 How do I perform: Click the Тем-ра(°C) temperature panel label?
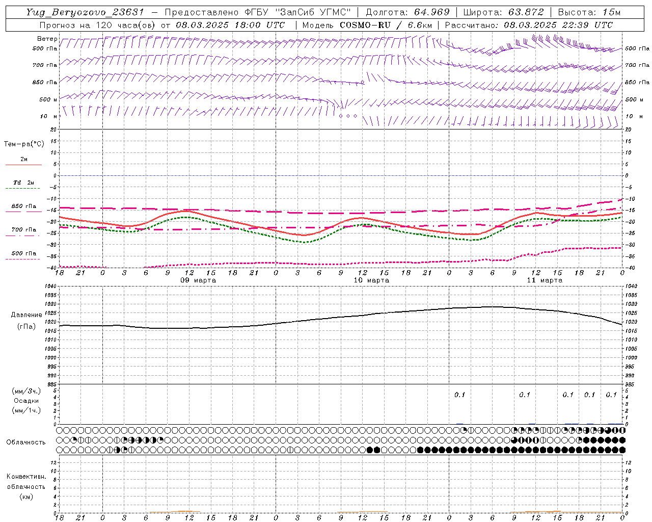(24, 144)
